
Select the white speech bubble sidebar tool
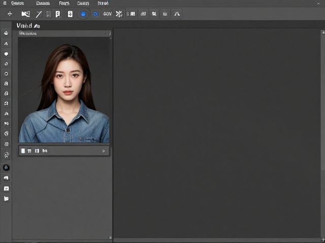[6, 54]
